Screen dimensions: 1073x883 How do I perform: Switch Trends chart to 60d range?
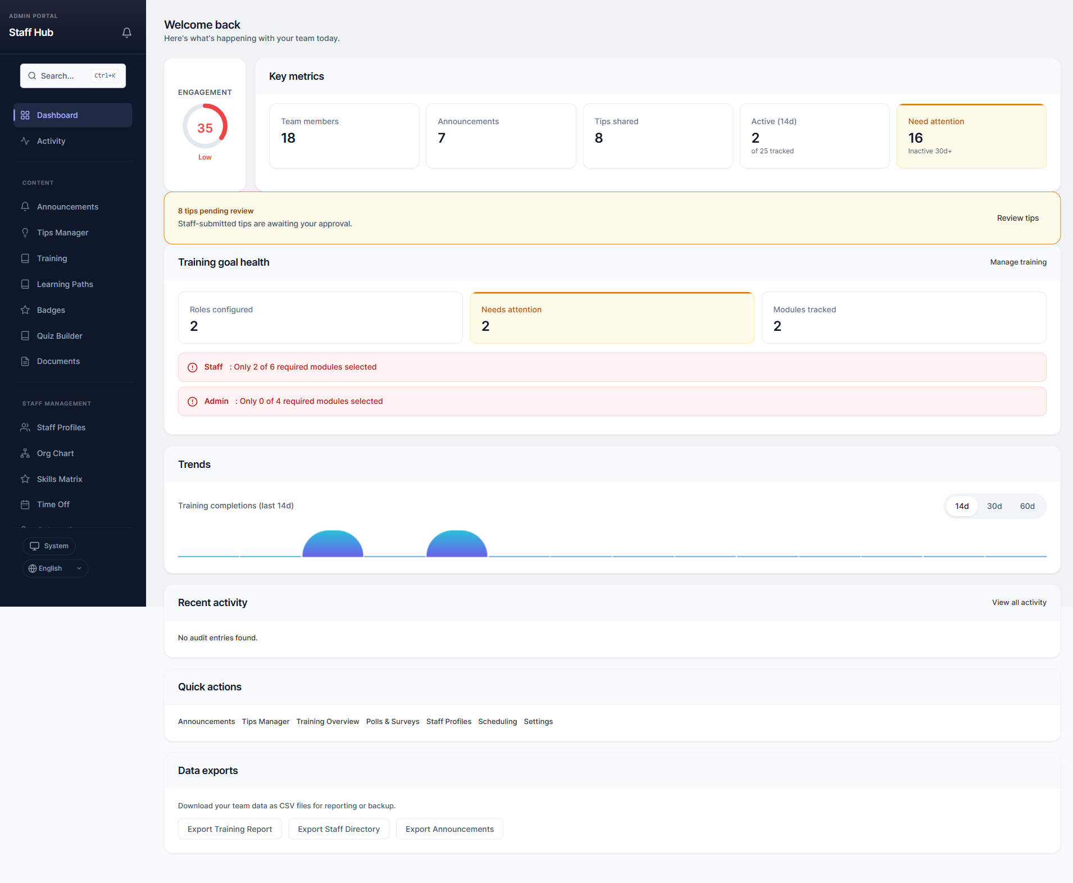pos(1027,506)
